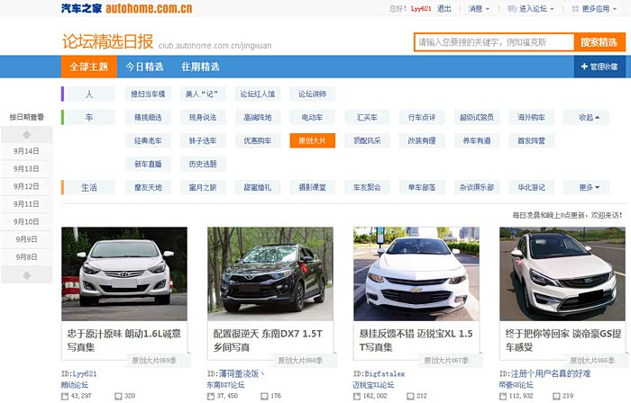
Task: Click the 搜索精选 search button
Action: [599, 42]
